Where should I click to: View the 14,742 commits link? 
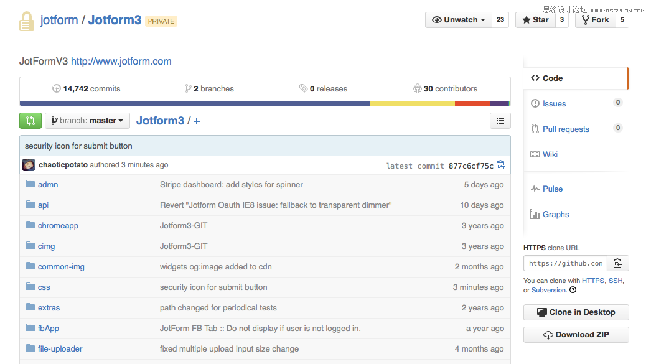87,88
